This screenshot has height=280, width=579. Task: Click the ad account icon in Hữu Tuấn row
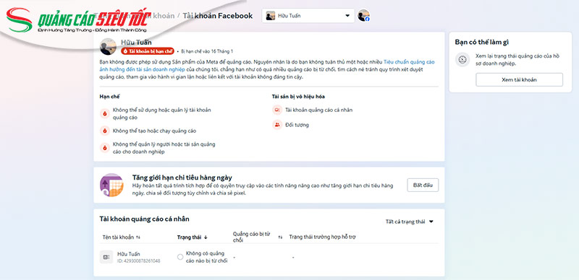click(106, 257)
